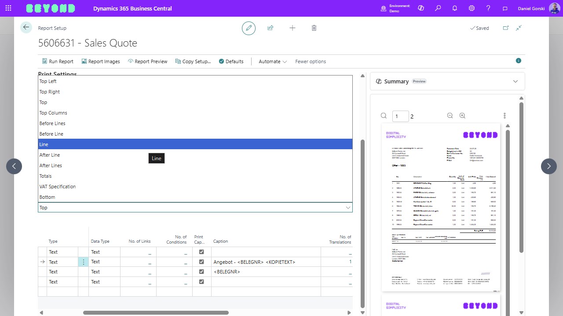Uncheck Print Caption in the <BELEGNR> row

click(x=201, y=272)
